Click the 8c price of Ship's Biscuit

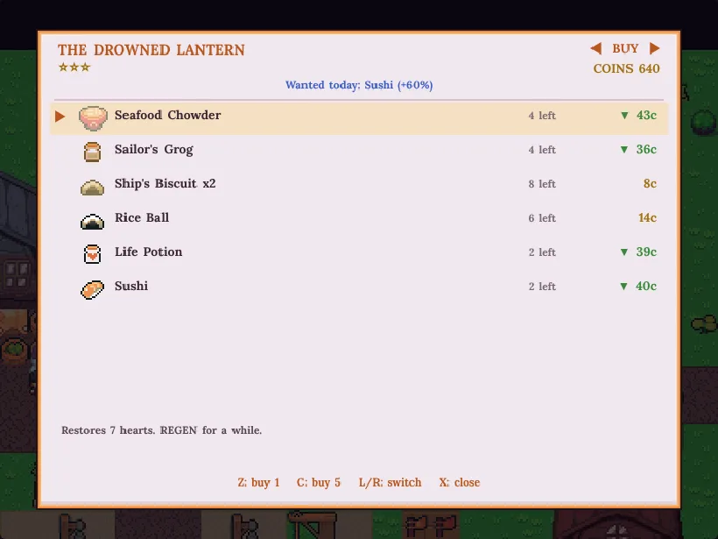(x=650, y=184)
